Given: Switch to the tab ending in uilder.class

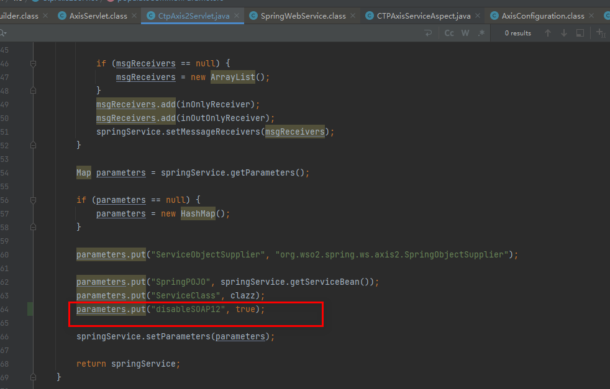Looking at the screenshot, I should 19,16.
